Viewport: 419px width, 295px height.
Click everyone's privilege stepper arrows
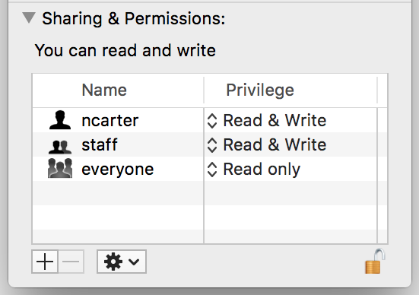coord(212,170)
